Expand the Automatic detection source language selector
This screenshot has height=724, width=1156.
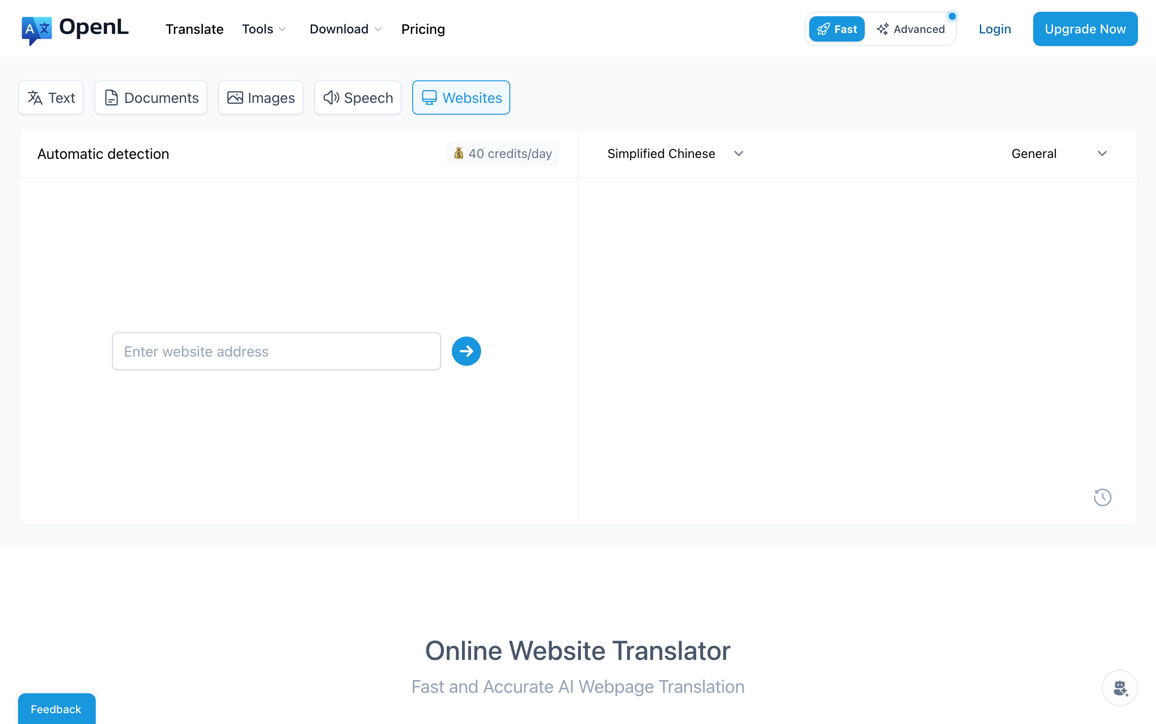pyautogui.click(x=103, y=153)
